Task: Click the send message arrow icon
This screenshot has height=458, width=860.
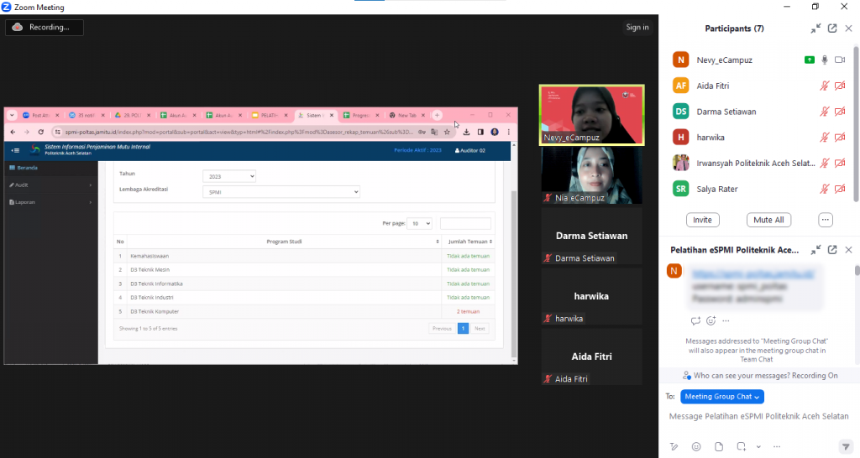Action: [x=845, y=446]
